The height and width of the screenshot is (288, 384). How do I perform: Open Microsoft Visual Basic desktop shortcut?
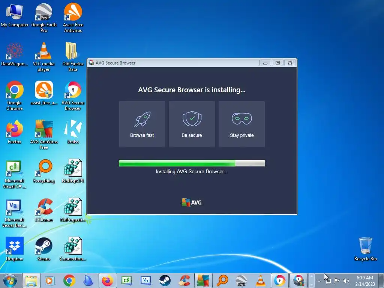coord(15,213)
